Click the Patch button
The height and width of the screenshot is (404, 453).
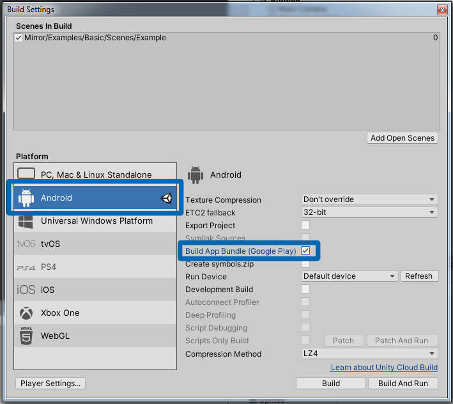tap(344, 341)
